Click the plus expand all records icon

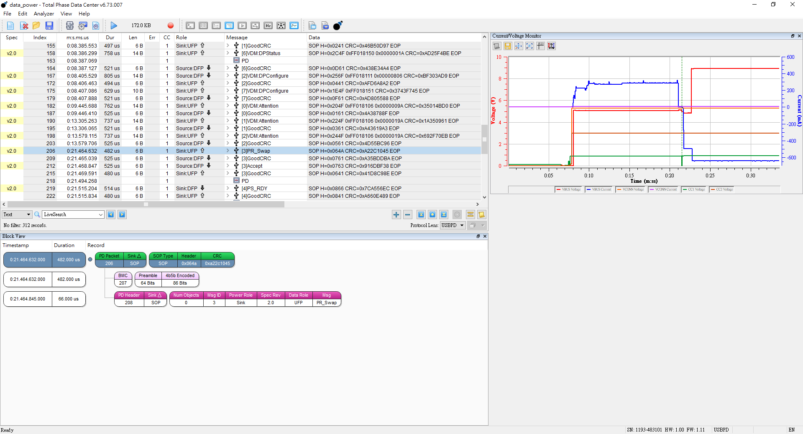pyautogui.click(x=396, y=214)
